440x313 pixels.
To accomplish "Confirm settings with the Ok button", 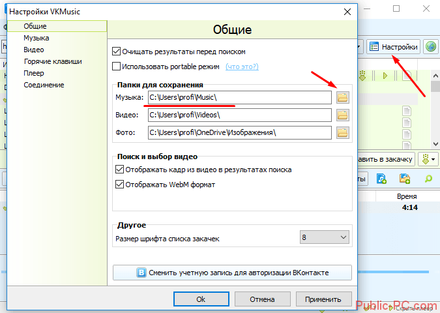I will pyautogui.click(x=201, y=299).
